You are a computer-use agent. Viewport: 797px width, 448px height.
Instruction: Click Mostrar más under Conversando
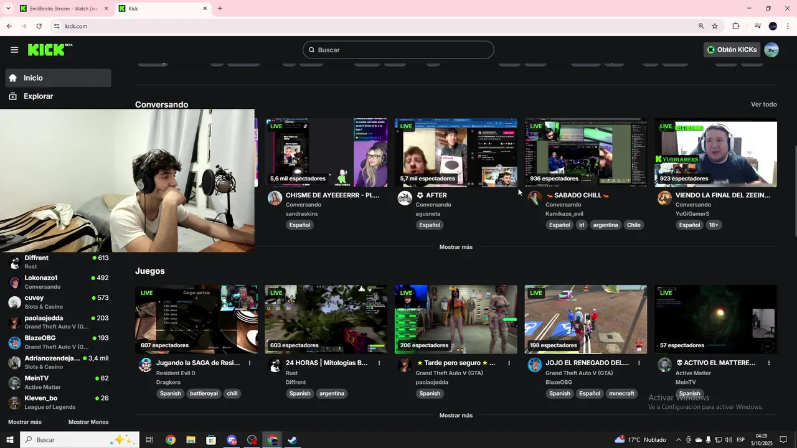(x=456, y=247)
